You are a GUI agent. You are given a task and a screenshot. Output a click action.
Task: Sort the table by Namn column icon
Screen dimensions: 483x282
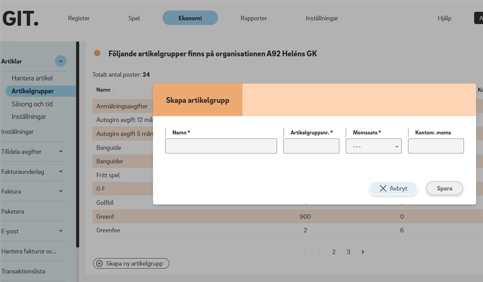[x=114, y=90]
